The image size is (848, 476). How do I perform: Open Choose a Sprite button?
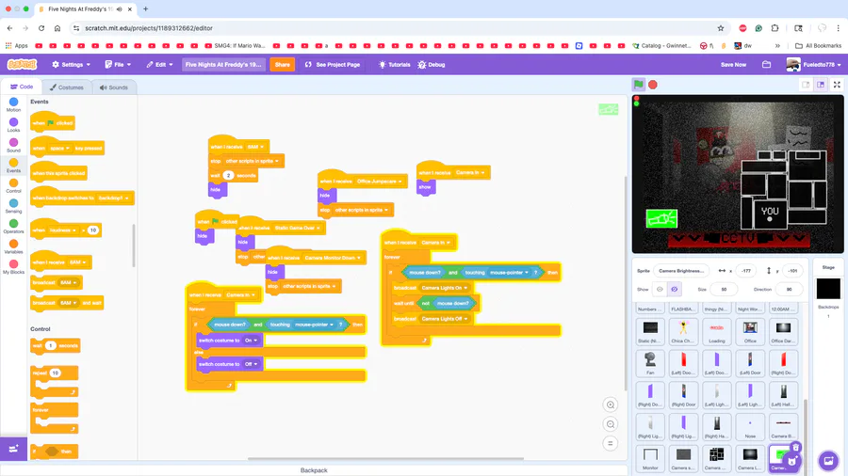click(x=791, y=460)
